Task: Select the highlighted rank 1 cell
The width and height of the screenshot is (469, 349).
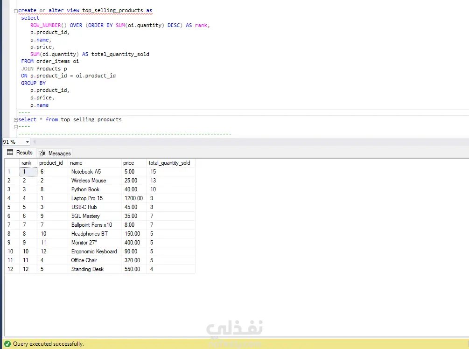Action: [x=28, y=172]
